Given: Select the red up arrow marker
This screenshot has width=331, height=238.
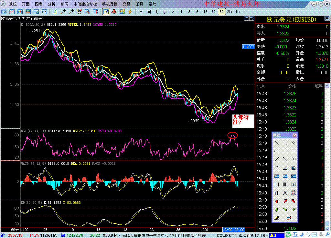Looking at the screenshot, I should click(x=276, y=201).
